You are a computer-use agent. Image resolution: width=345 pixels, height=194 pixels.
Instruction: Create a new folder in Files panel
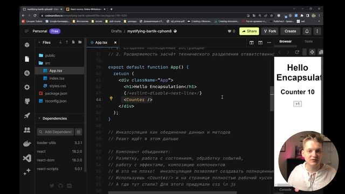80,42
